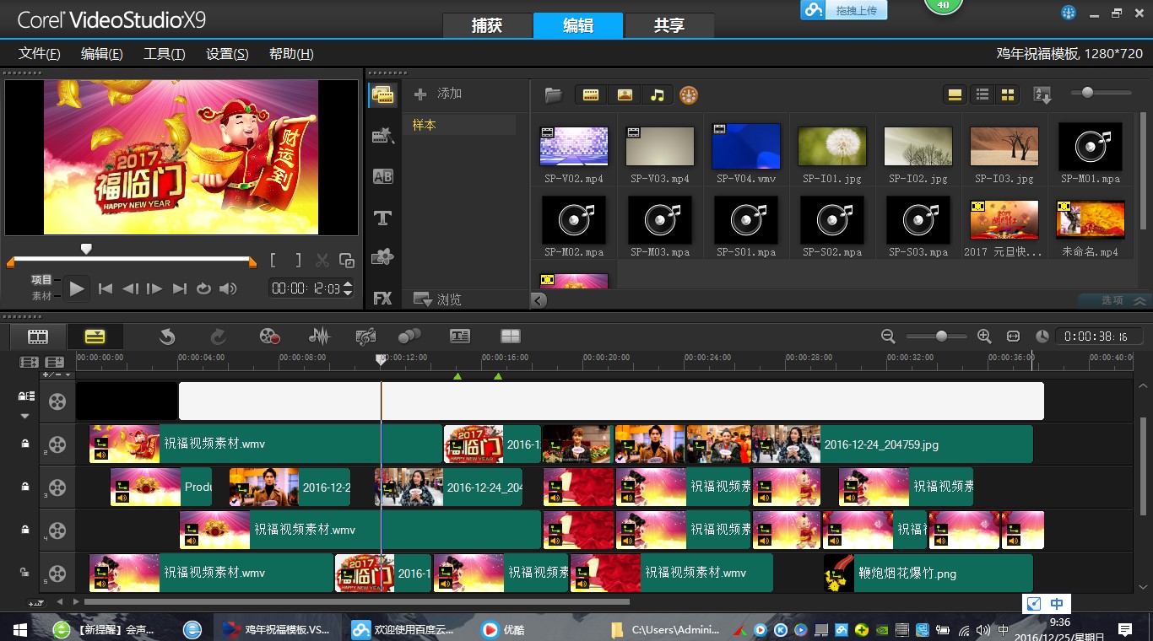Open the Instant Project panel icon
The image size is (1153, 641).
click(383, 135)
